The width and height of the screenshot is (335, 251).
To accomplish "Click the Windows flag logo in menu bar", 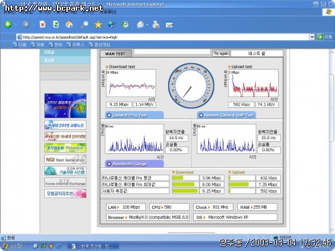I will pyautogui.click(x=328, y=12).
